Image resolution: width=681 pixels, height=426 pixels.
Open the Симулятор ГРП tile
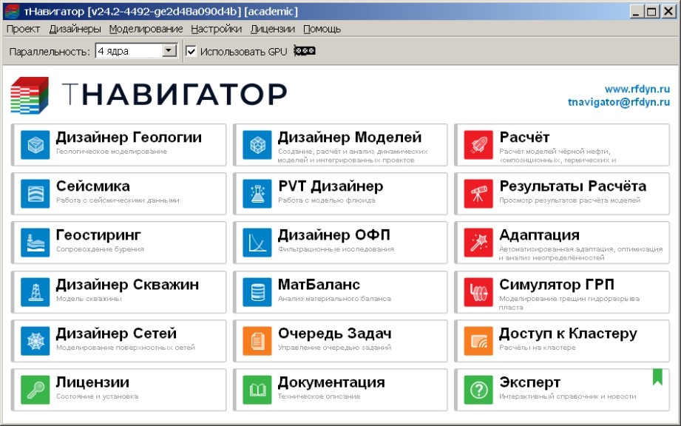click(x=562, y=292)
